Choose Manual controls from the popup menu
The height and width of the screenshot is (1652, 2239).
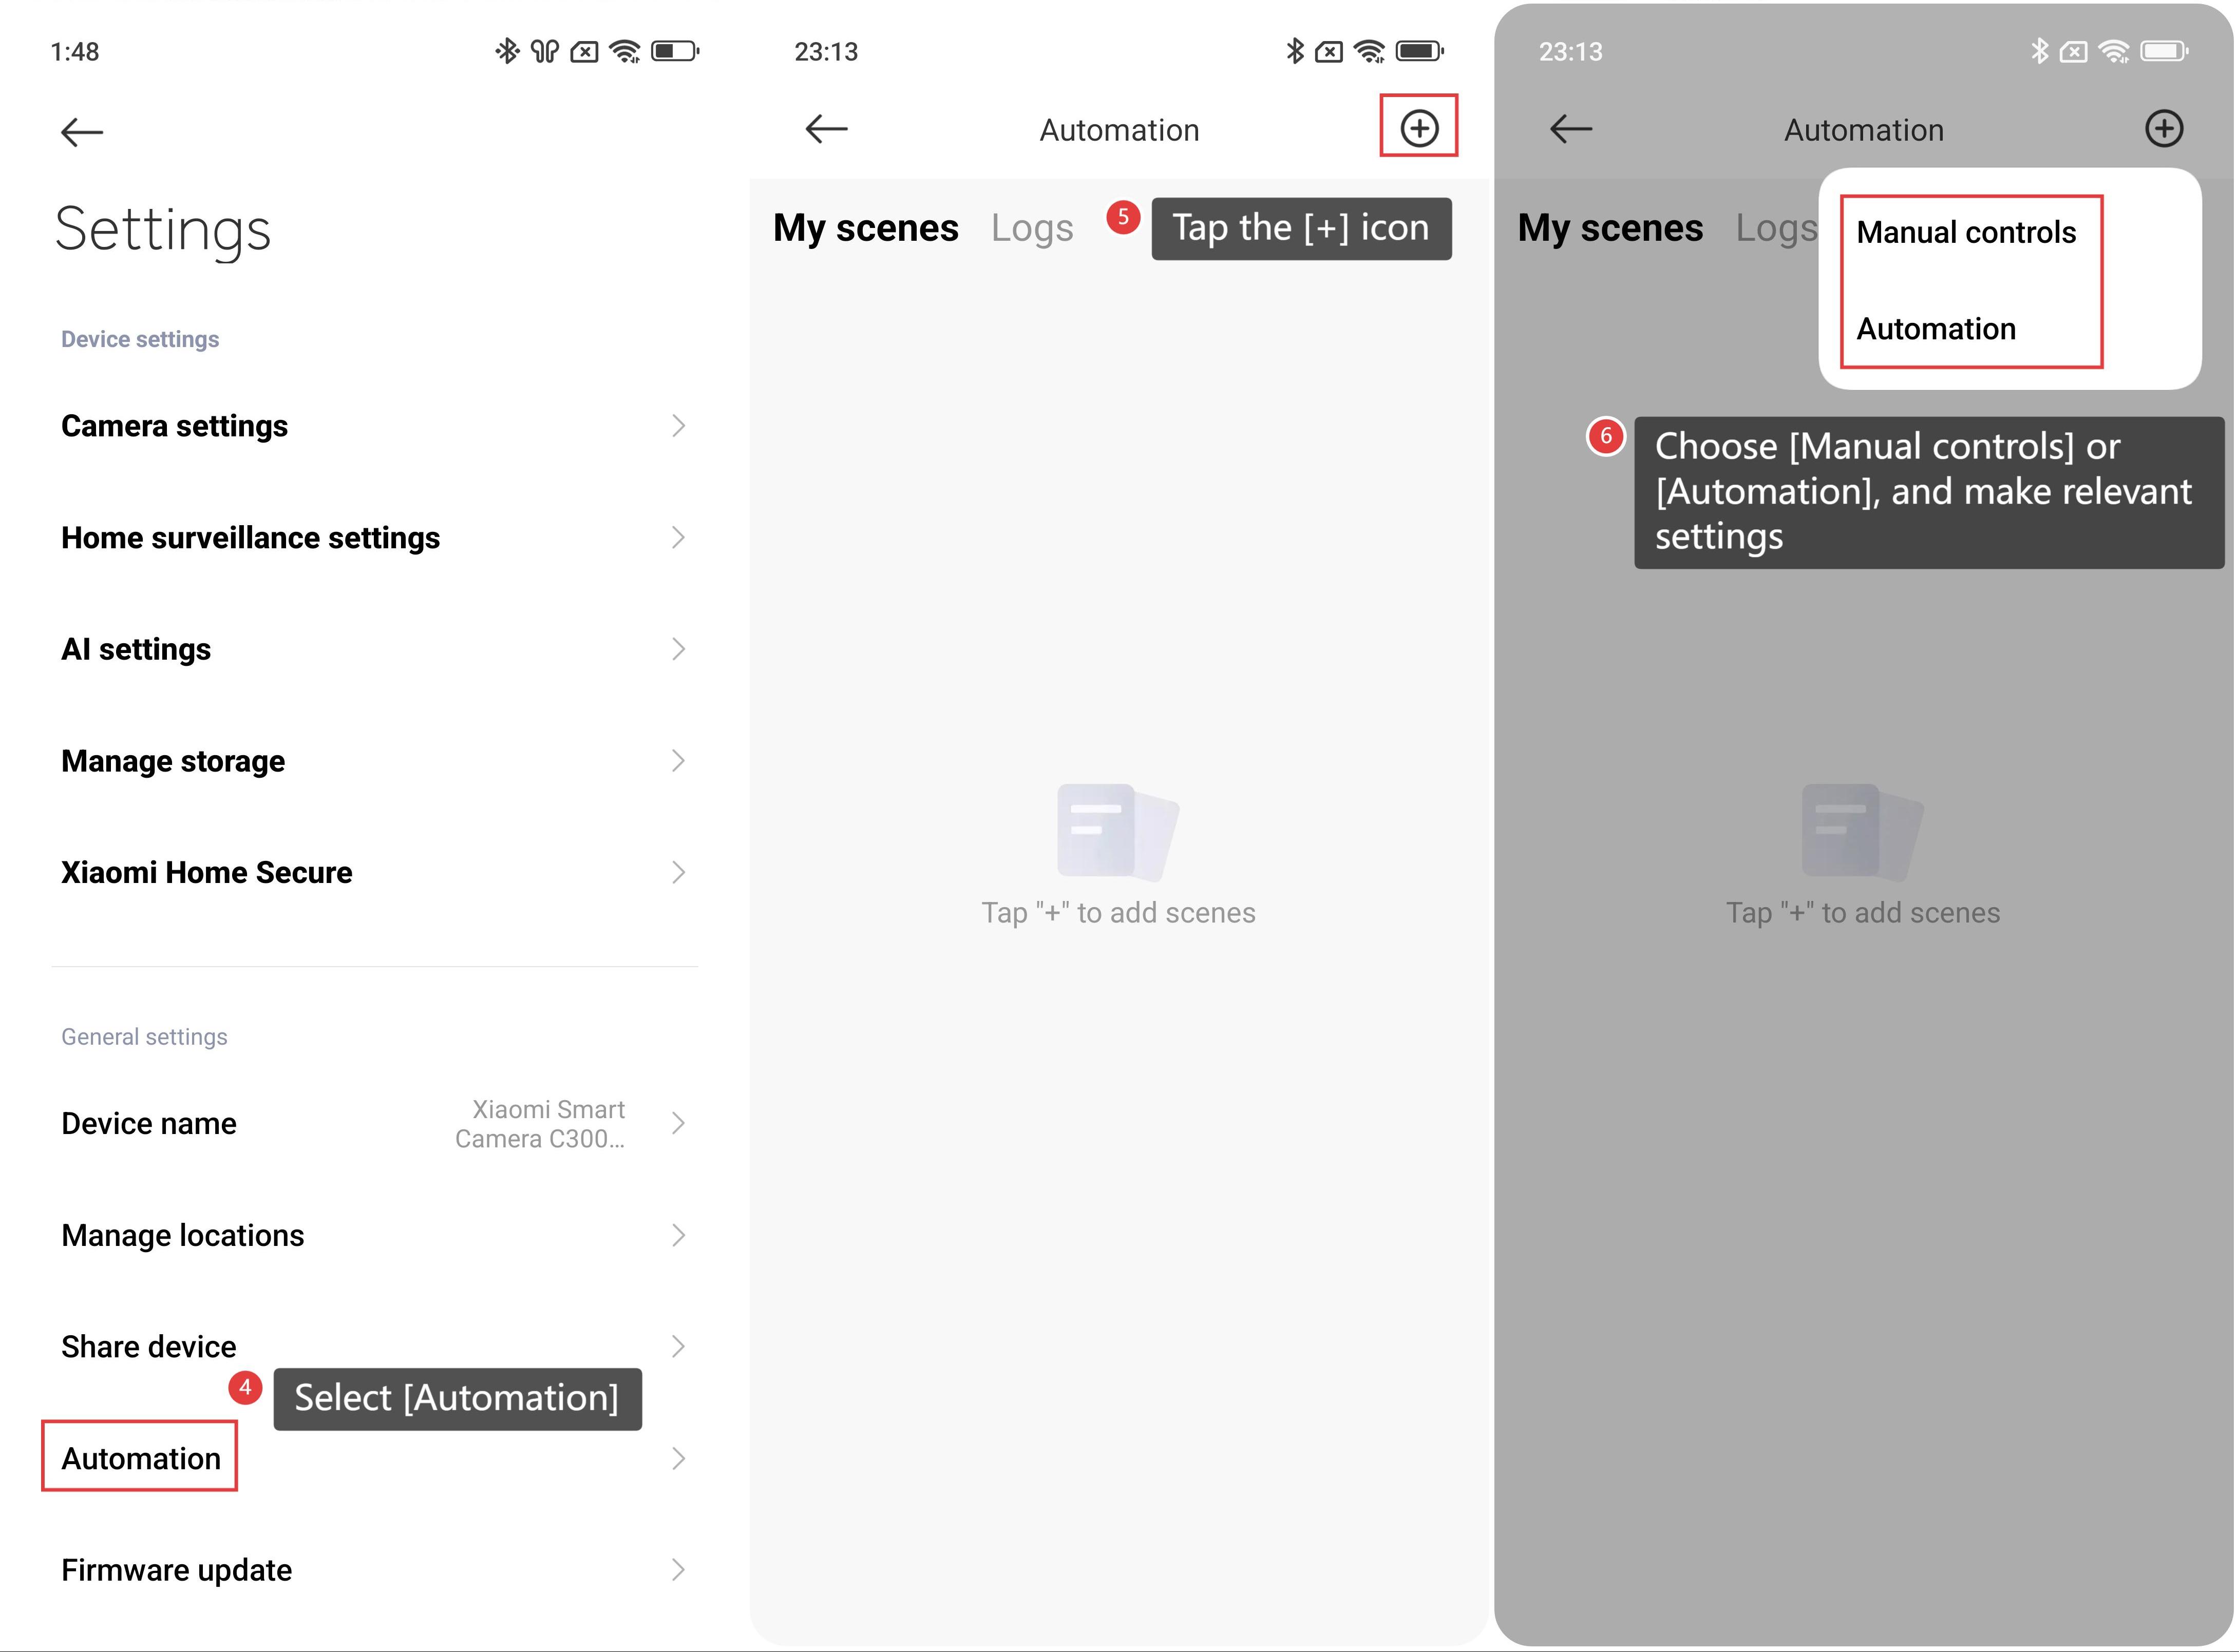1966,233
